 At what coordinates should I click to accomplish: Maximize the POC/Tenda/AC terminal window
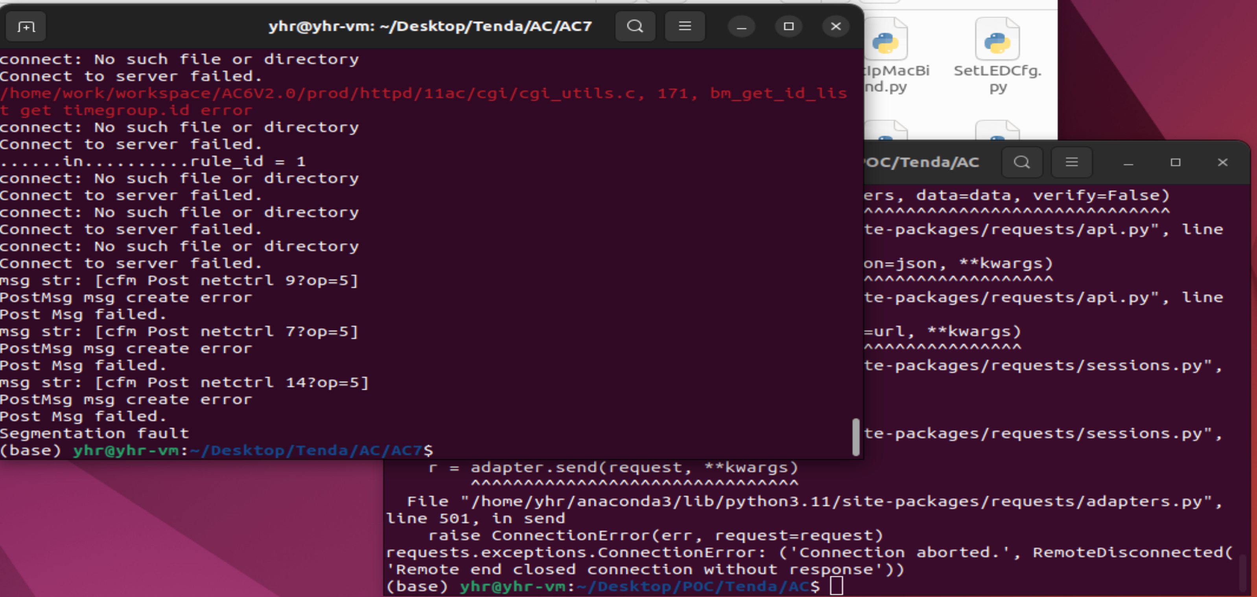1176,162
